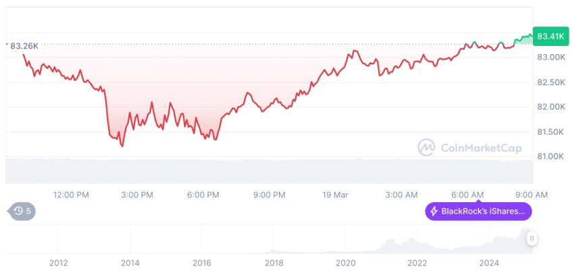Click the green 83.41K current price tag

[551, 36]
